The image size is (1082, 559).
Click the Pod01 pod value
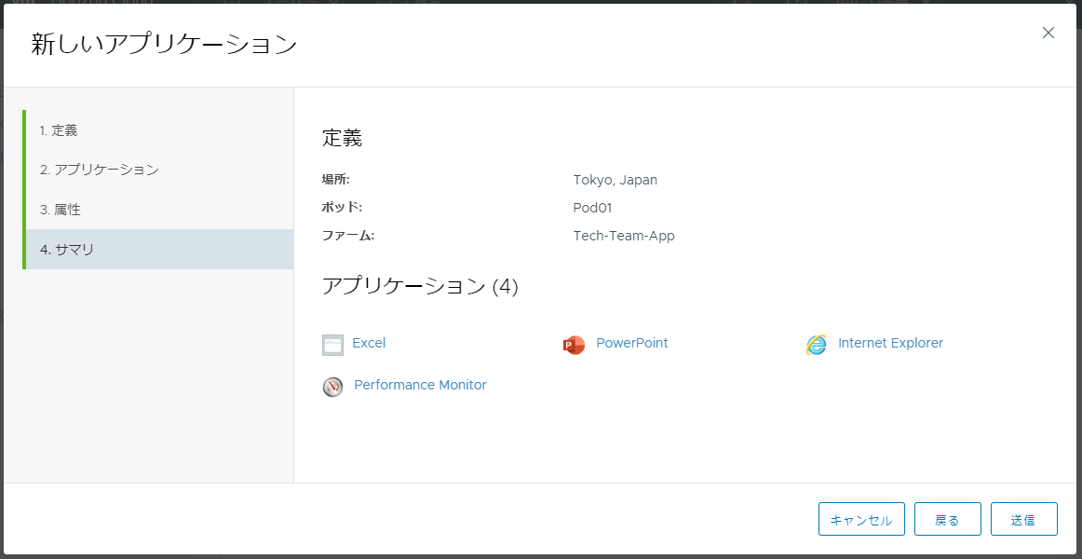pos(592,208)
